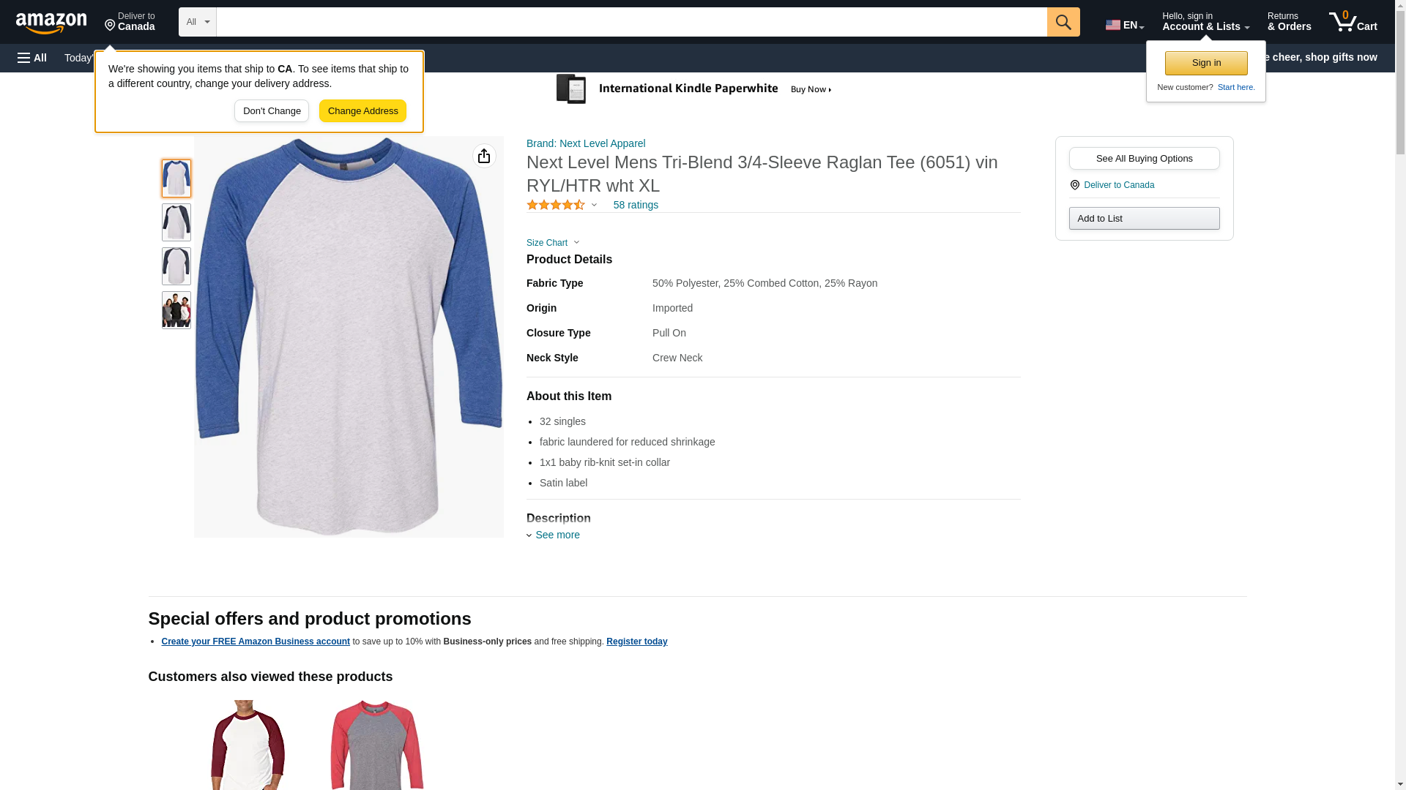The image size is (1406, 790).
Task: Click the yellow Sign in button
Action: pos(1205,63)
